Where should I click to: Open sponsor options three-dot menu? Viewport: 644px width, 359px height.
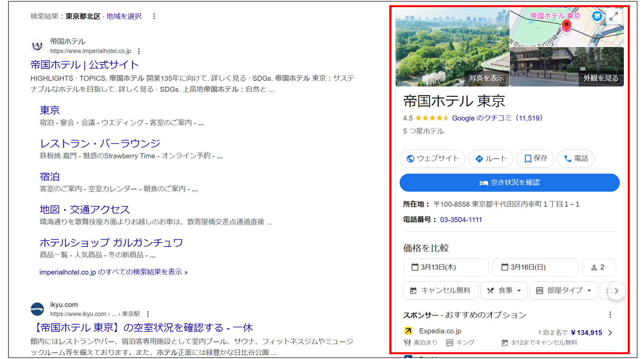coord(610,315)
